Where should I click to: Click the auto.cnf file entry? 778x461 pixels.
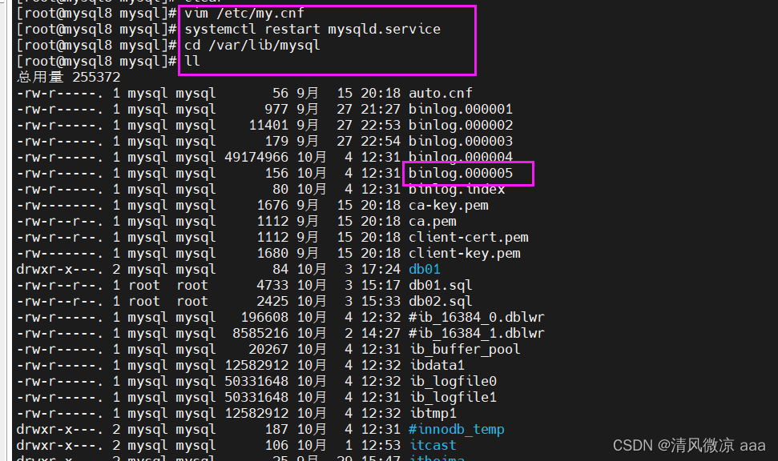click(440, 93)
